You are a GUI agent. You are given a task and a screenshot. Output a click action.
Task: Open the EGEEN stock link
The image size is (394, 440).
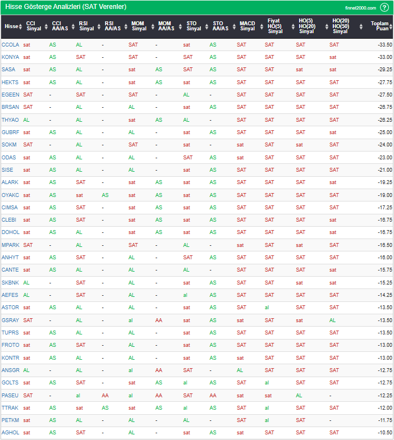10,94
